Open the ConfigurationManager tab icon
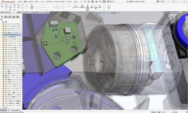The height and width of the screenshot is (113, 188). click(x=10, y=17)
